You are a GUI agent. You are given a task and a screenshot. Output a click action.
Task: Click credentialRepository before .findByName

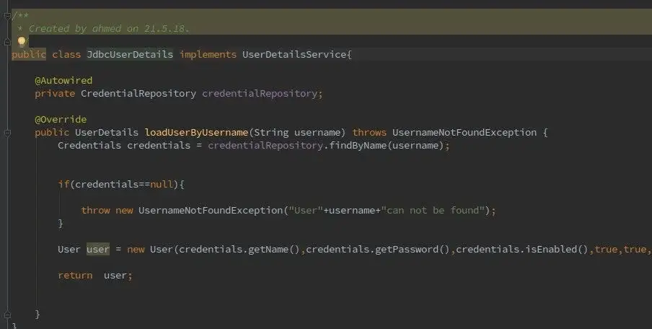(x=265, y=146)
